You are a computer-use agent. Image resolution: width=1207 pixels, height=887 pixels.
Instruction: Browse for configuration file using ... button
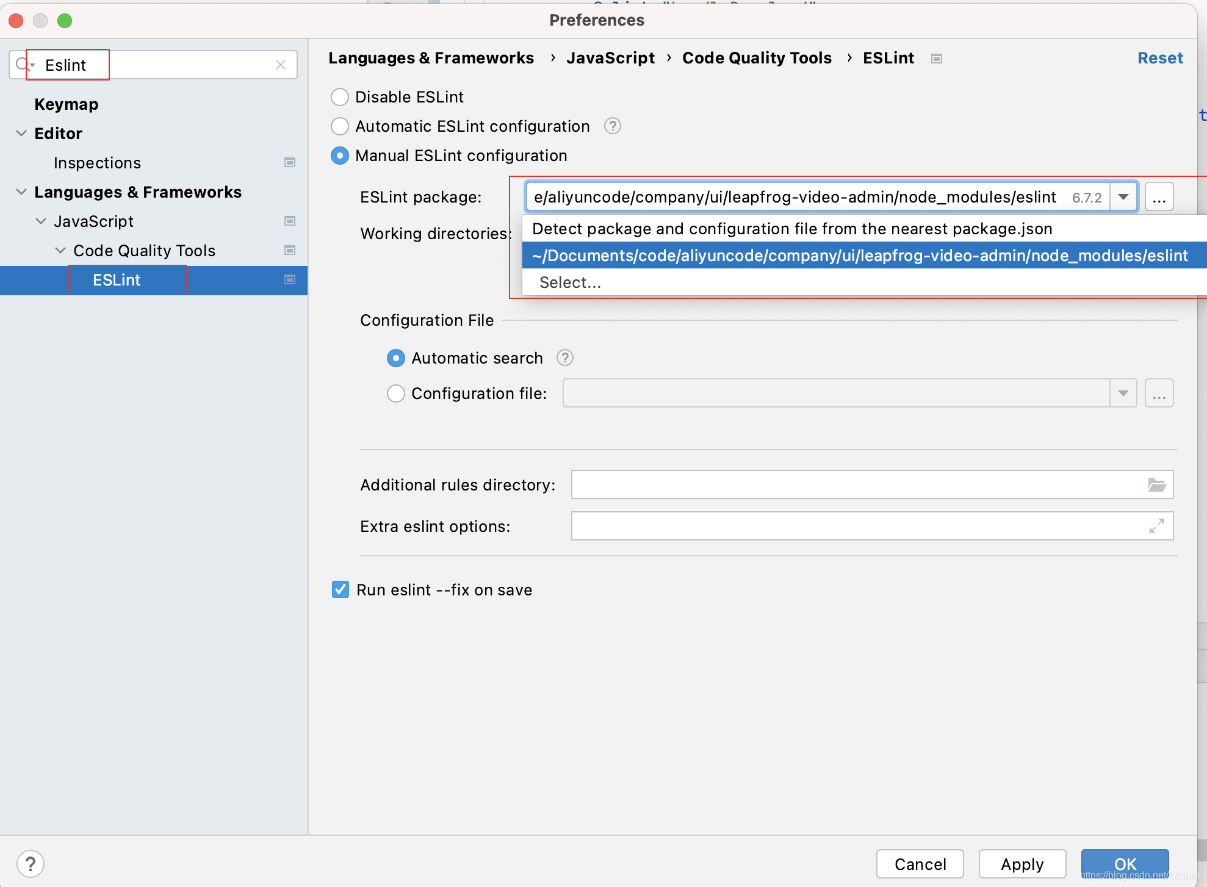click(1158, 393)
